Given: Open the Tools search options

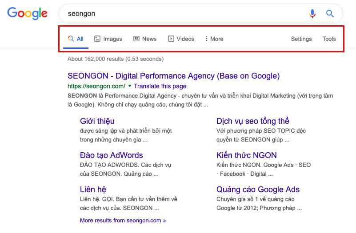Looking at the screenshot, I should pos(329,39).
